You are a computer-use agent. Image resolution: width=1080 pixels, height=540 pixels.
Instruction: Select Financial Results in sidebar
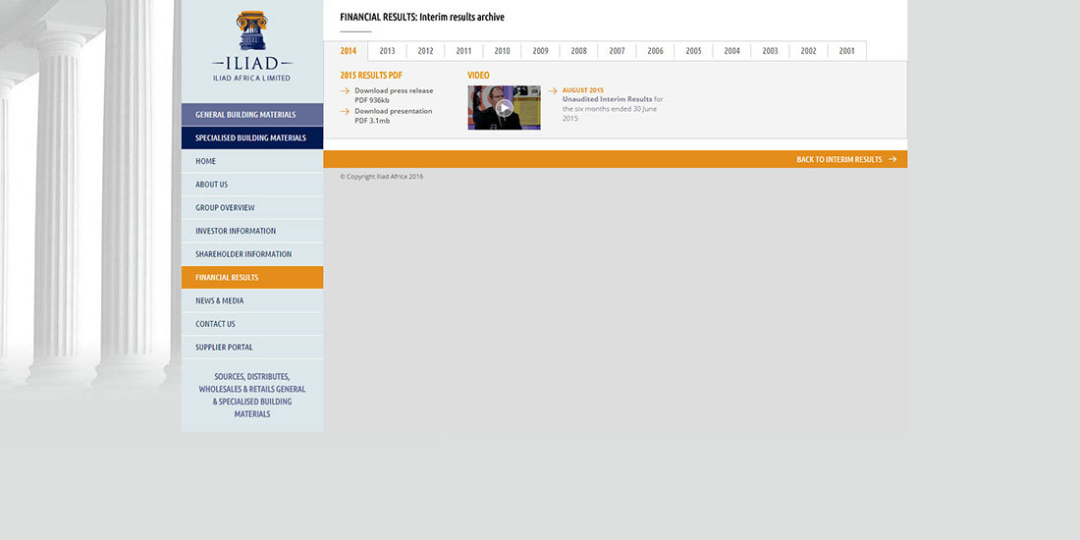[x=227, y=278]
